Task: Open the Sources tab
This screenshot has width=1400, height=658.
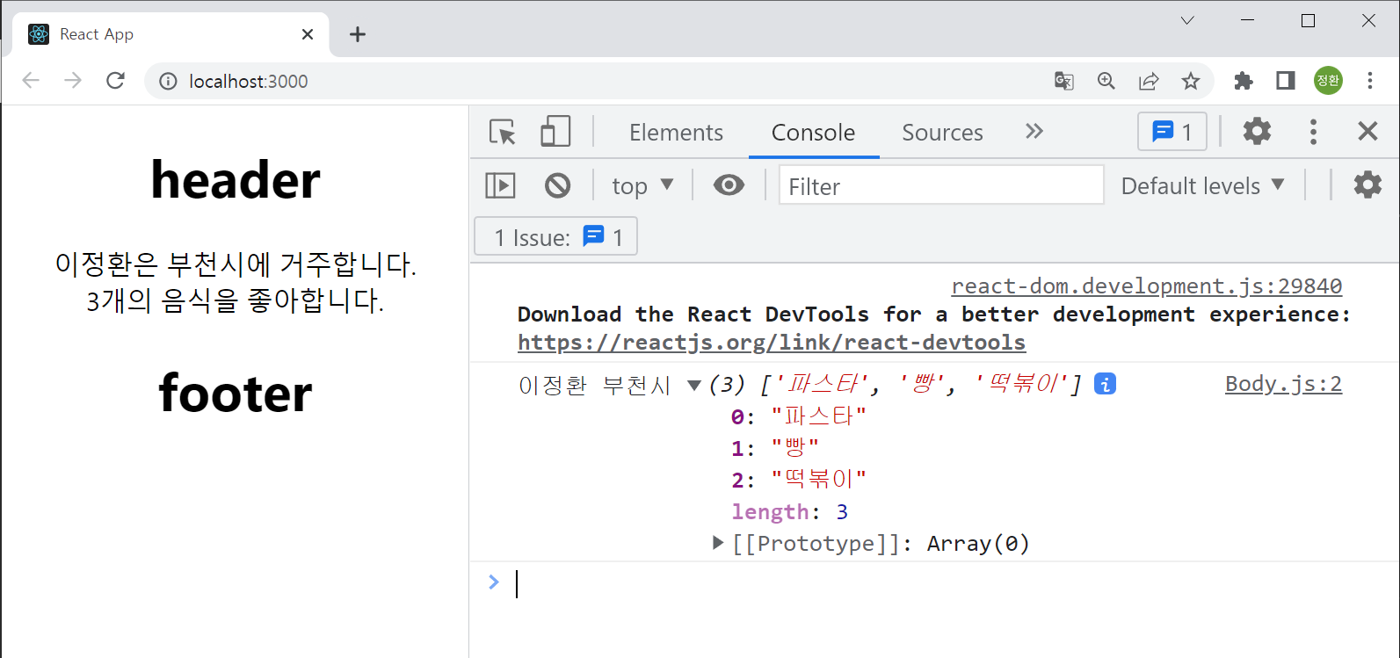Action: 942,133
